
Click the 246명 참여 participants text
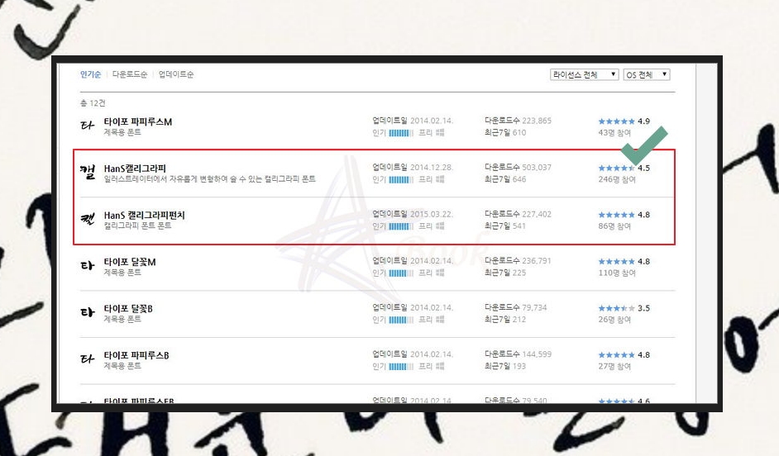click(617, 179)
